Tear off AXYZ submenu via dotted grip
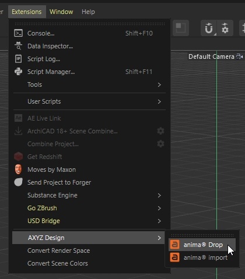 point(202,235)
